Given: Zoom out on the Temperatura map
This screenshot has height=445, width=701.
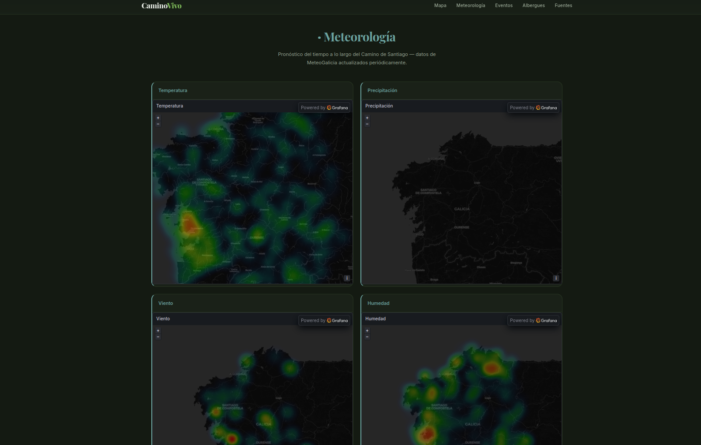Looking at the screenshot, I should [158, 124].
